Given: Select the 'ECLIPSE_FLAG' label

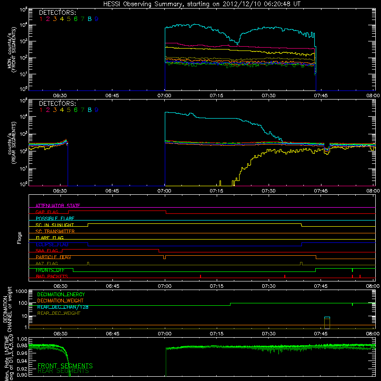Looking at the screenshot, I should pyautogui.click(x=52, y=244).
